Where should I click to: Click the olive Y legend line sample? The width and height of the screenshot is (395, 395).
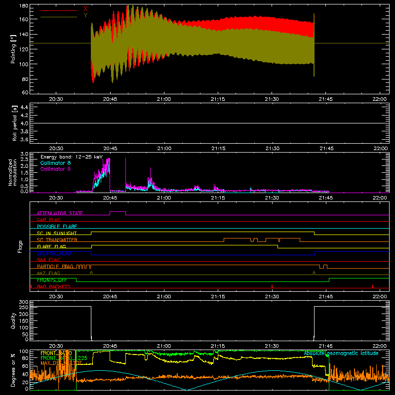pos(59,17)
